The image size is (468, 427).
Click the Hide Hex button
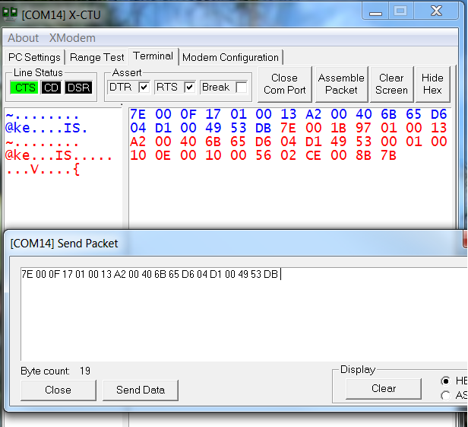click(432, 84)
